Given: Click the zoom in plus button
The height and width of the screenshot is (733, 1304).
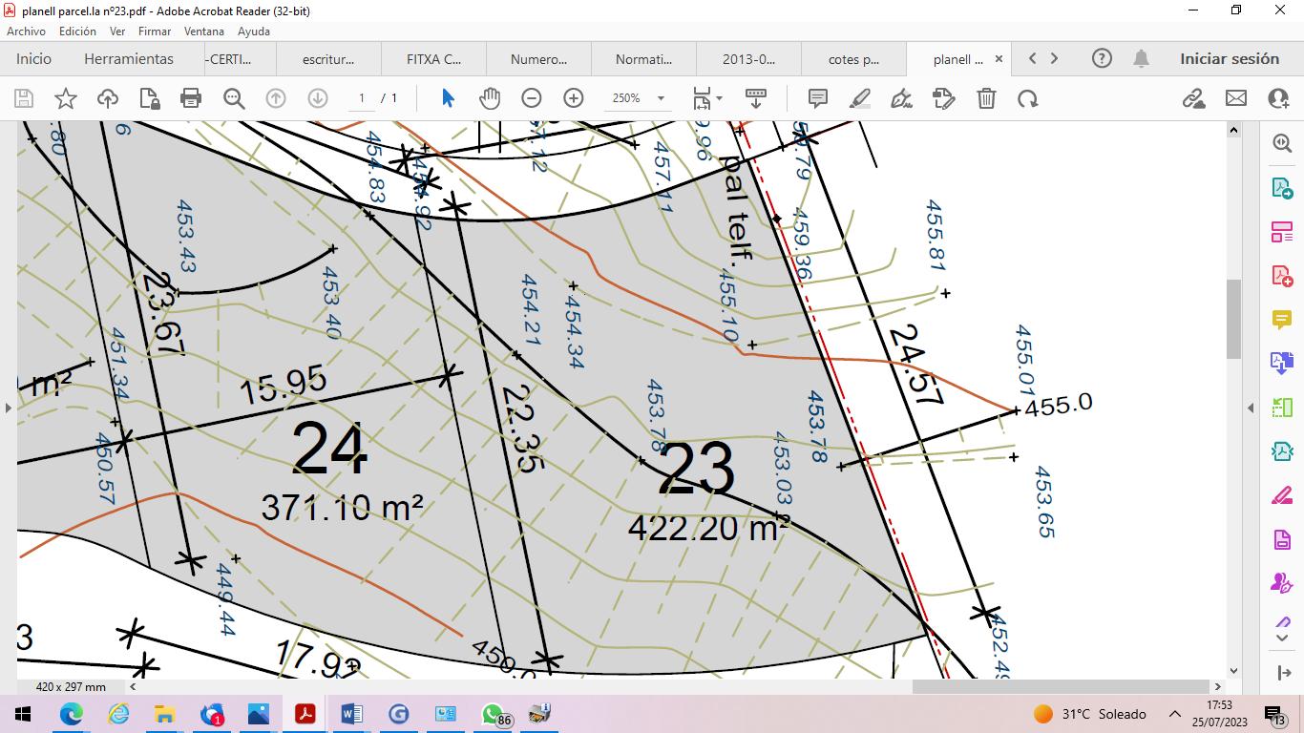Looking at the screenshot, I should (574, 98).
